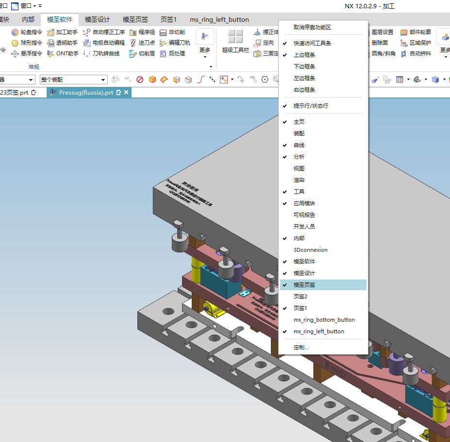This screenshot has width=450, height=442.
Task: Click the 圆角/斜角 fillet chamfer command
Action: click(x=383, y=53)
